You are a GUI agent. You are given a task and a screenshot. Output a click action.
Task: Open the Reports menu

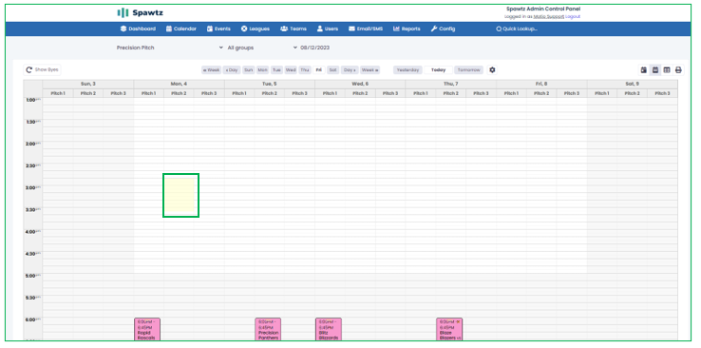coord(407,29)
